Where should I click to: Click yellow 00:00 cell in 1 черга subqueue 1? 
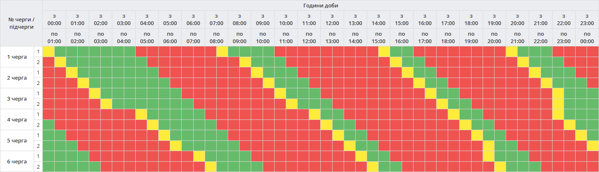tap(49, 51)
